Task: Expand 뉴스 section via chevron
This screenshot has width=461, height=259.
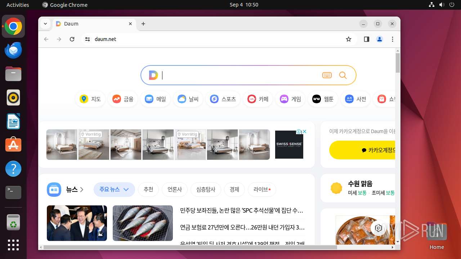Action: pyautogui.click(x=82, y=190)
